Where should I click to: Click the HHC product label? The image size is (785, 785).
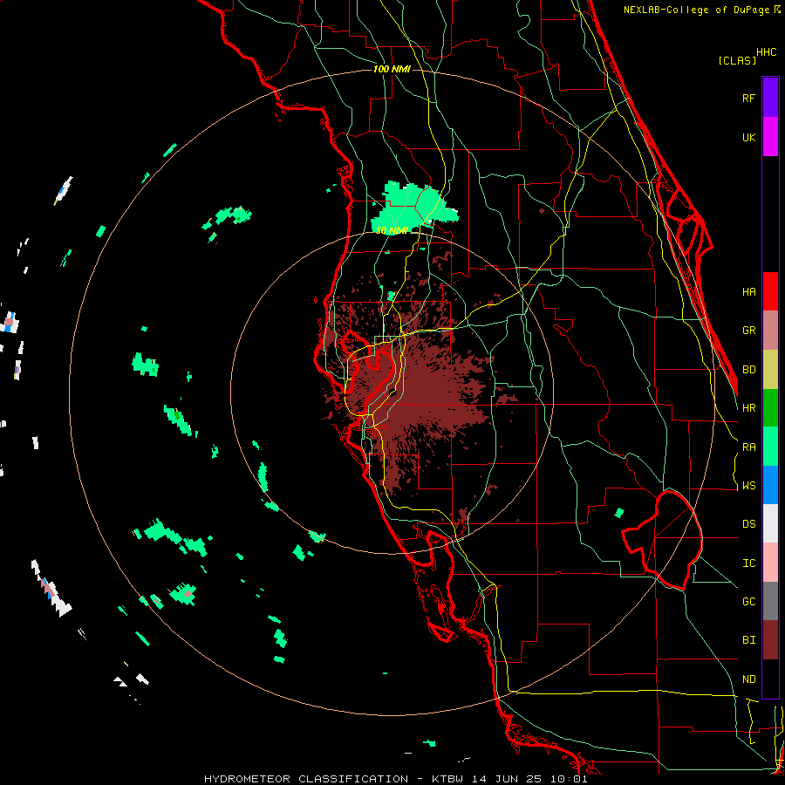(767, 52)
